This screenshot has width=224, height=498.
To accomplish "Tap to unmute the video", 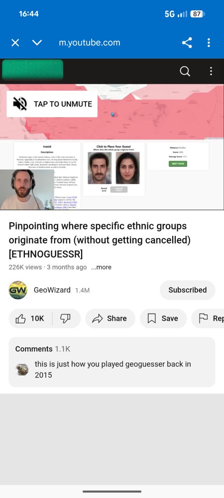I will pyautogui.click(x=52, y=104).
